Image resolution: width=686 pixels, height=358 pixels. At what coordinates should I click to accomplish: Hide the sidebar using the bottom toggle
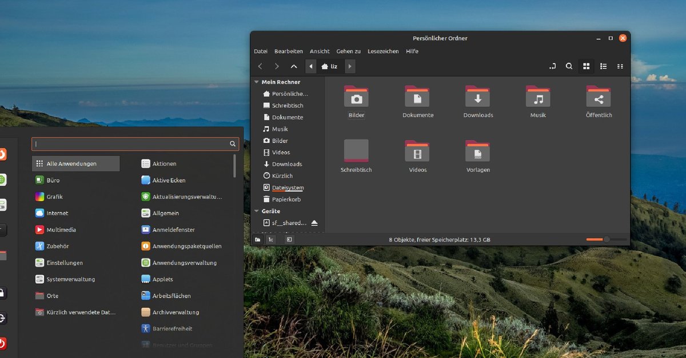point(289,239)
